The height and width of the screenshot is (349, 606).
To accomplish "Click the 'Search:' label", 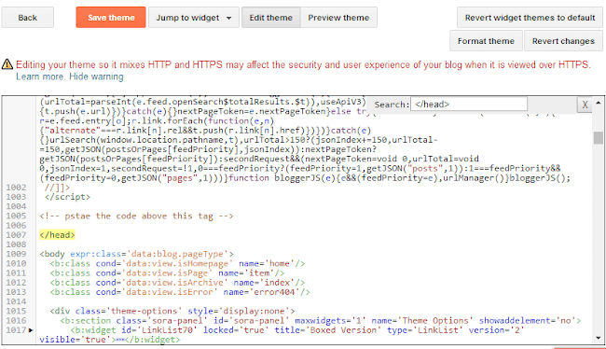I will click(x=392, y=105).
